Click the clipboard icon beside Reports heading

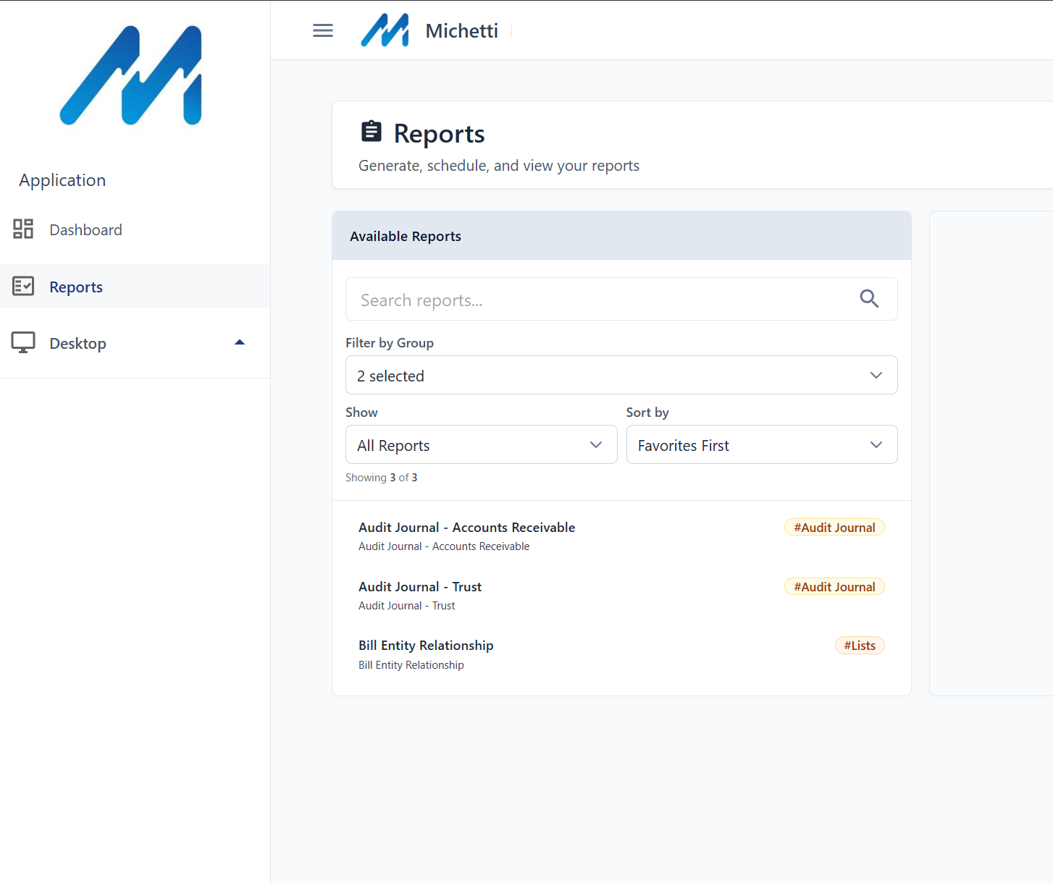[372, 132]
